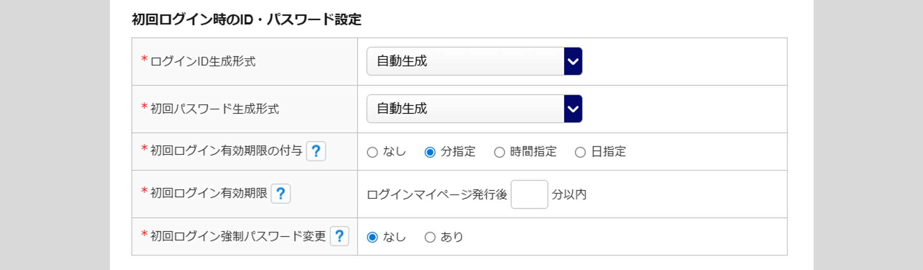The width and height of the screenshot is (923, 270).
Task: Select the 時間指定 radio option
Action: (x=499, y=152)
